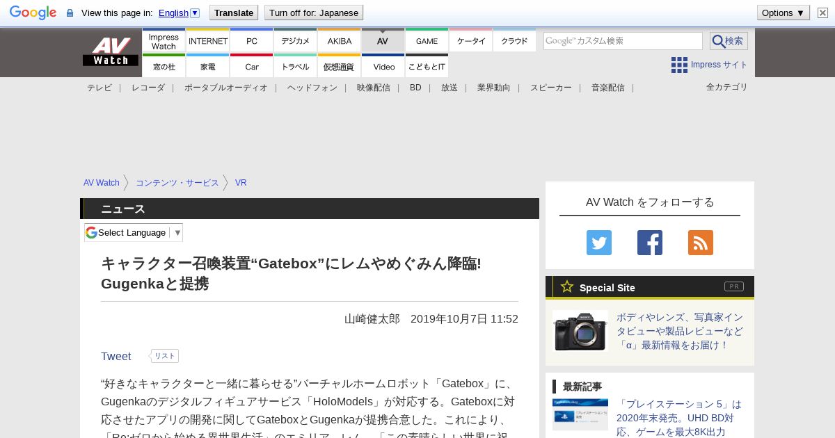
Task: Open the 映像配信 category
Action: point(374,88)
